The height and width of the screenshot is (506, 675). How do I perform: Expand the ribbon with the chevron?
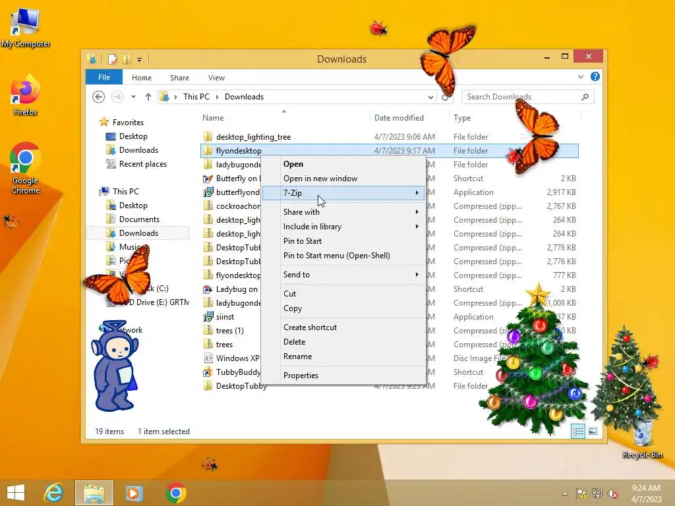pos(580,76)
